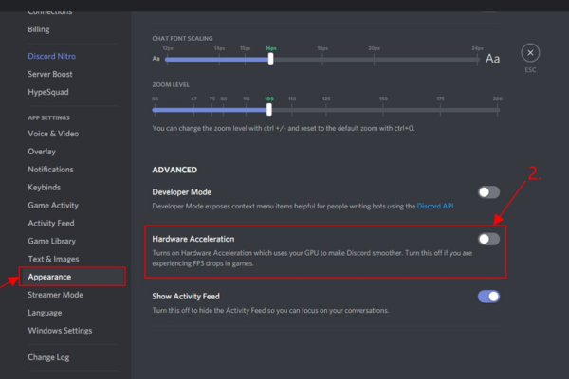The image size is (569, 379).
Task: Open Activity Feed settings
Action: click(x=51, y=223)
